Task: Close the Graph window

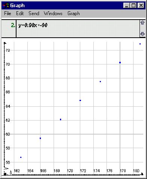Action: click(x=141, y=6)
